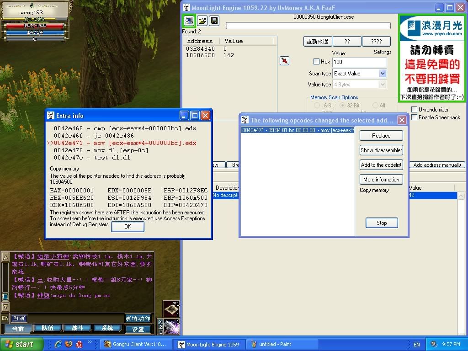This screenshot has width=468, height=351.
Task: Enable the Hex checkbox
Action: point(316,62)
